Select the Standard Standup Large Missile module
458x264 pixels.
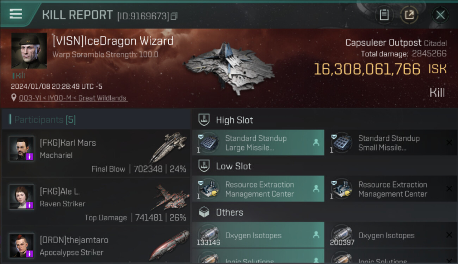click(x=258, y=143)
